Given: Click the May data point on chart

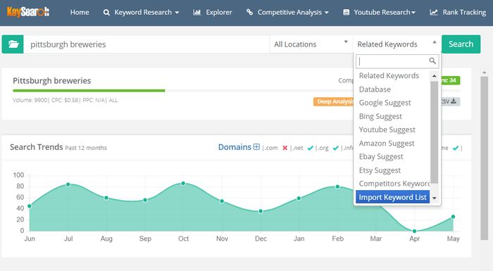Looking at the screenshot, I should tap(453, 217).
